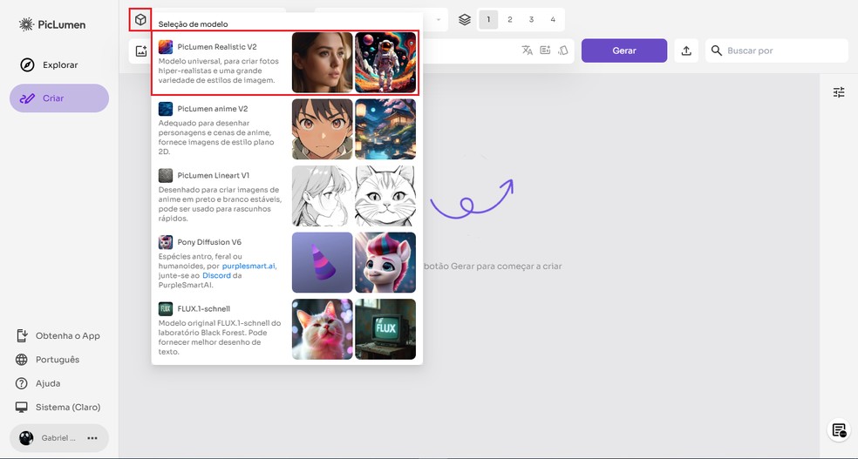858x459 pixels.
Task: Click the random prompt dice icon
Action: [563, 51]
